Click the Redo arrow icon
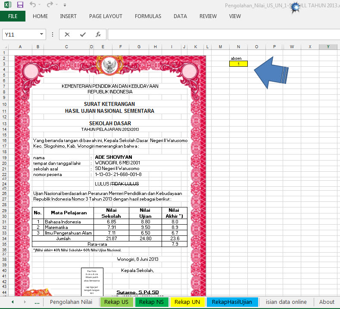The height and width of the screenshot is (309, 340). tap(50, 5)
